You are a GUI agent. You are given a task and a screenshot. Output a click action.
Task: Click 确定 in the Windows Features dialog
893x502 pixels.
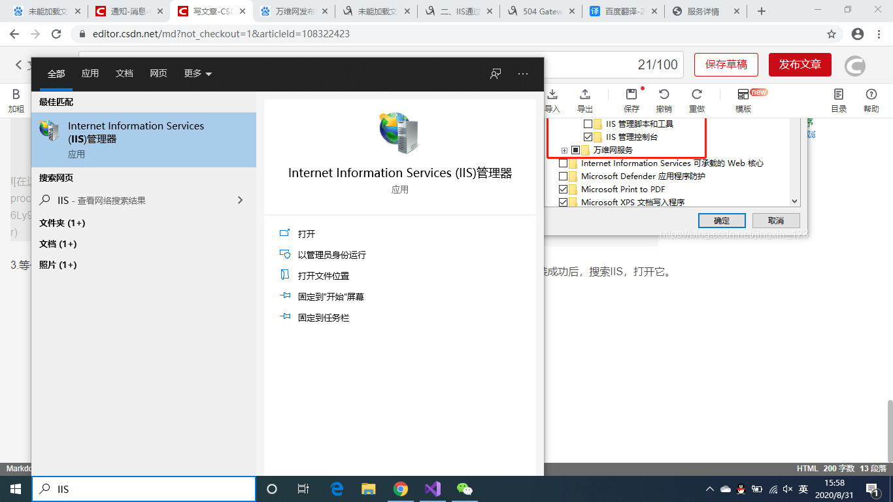point(722,220)
